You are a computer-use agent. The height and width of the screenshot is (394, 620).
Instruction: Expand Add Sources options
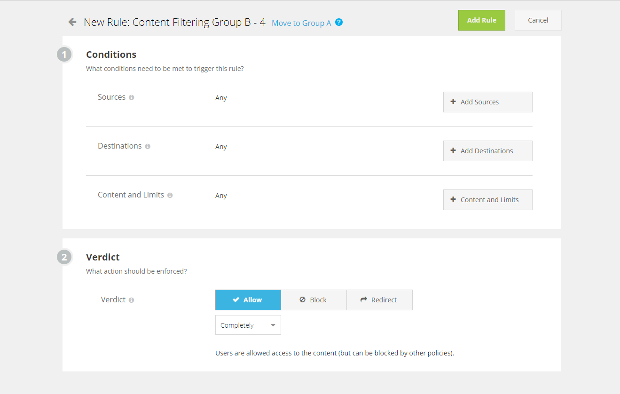pos(487,102)
